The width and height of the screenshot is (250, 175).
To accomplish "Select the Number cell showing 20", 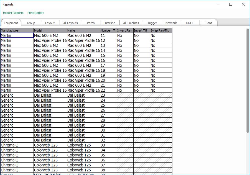I will 108,80.
